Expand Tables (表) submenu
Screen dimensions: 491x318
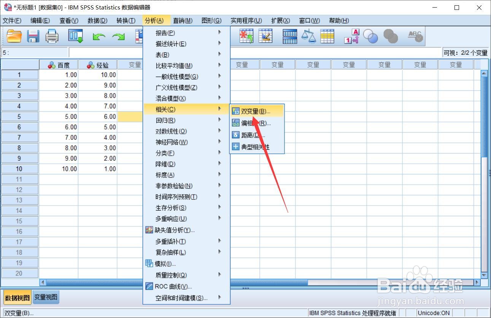186,55
